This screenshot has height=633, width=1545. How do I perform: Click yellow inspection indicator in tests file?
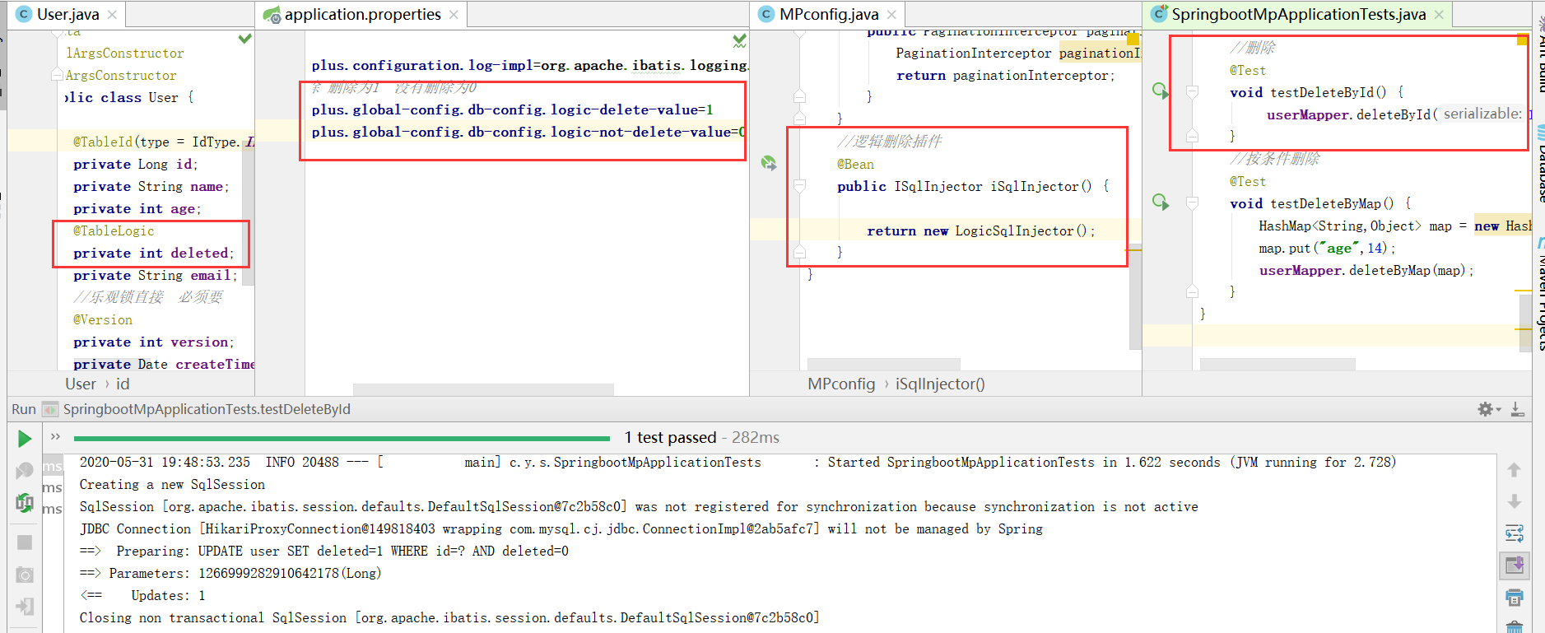[1522, 40]
